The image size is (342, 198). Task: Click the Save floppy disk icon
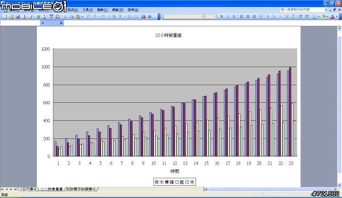pyautogui.click(x=18, y=16)
